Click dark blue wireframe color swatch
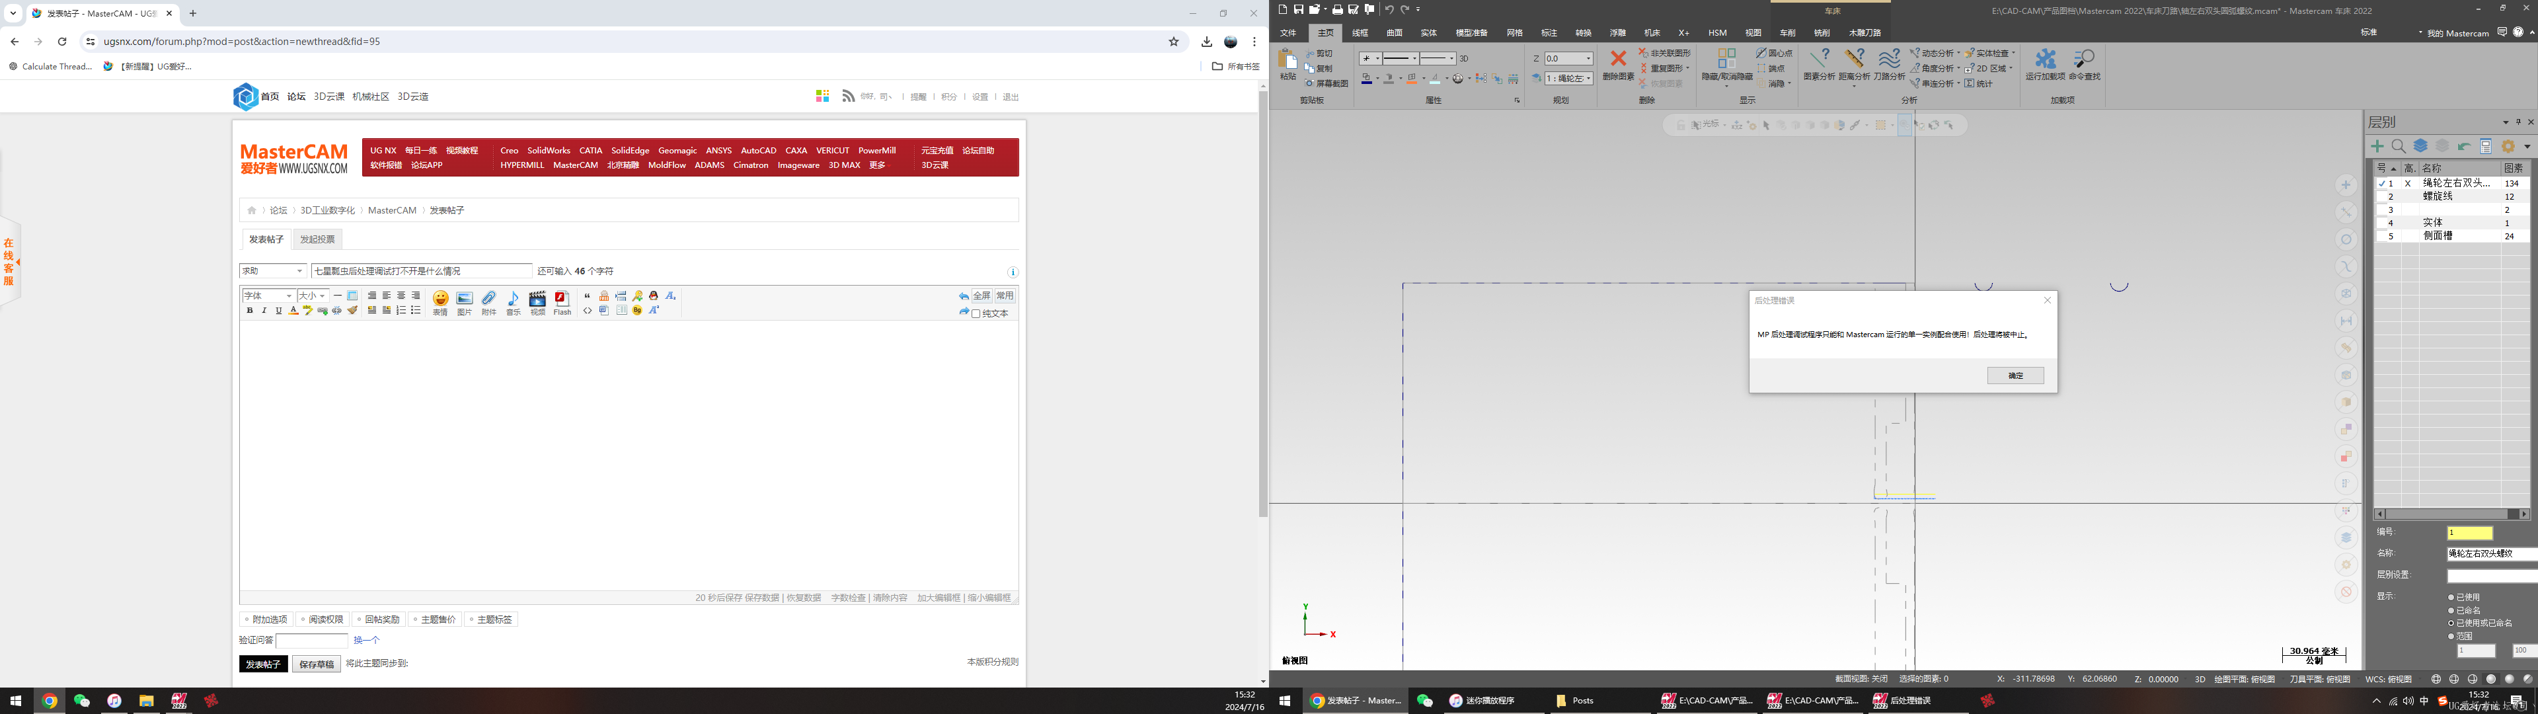The image size is (2538, 714). pyautogui.click(x=1367, y=79)
